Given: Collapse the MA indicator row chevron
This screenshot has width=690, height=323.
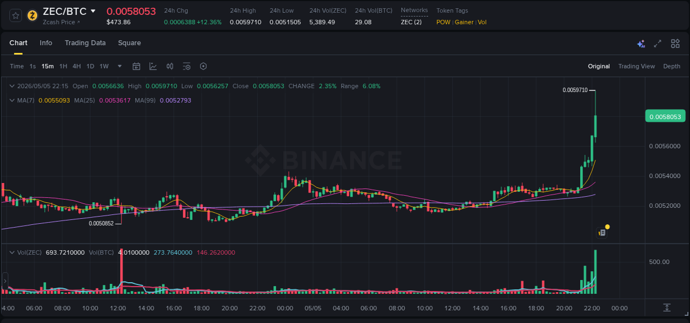Looking at the screenshot, I should coord(12,100).
